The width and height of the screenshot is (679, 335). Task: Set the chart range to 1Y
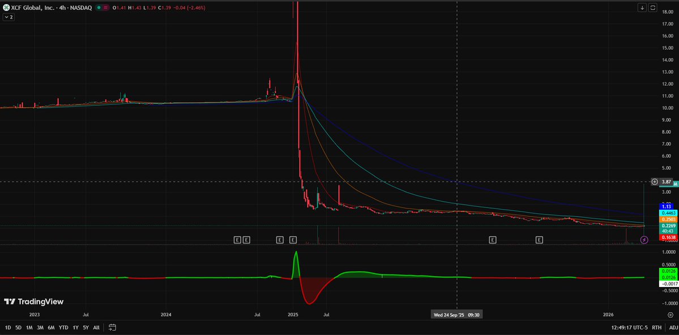76,328
